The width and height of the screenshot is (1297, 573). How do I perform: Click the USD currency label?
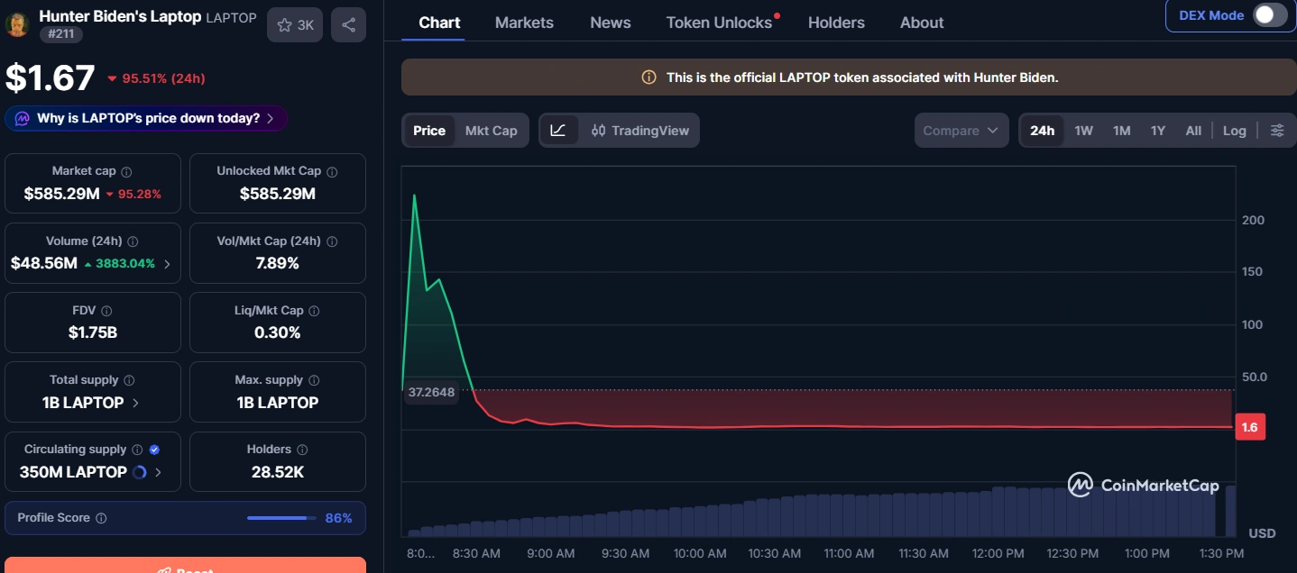click(x=1262, y=533)
